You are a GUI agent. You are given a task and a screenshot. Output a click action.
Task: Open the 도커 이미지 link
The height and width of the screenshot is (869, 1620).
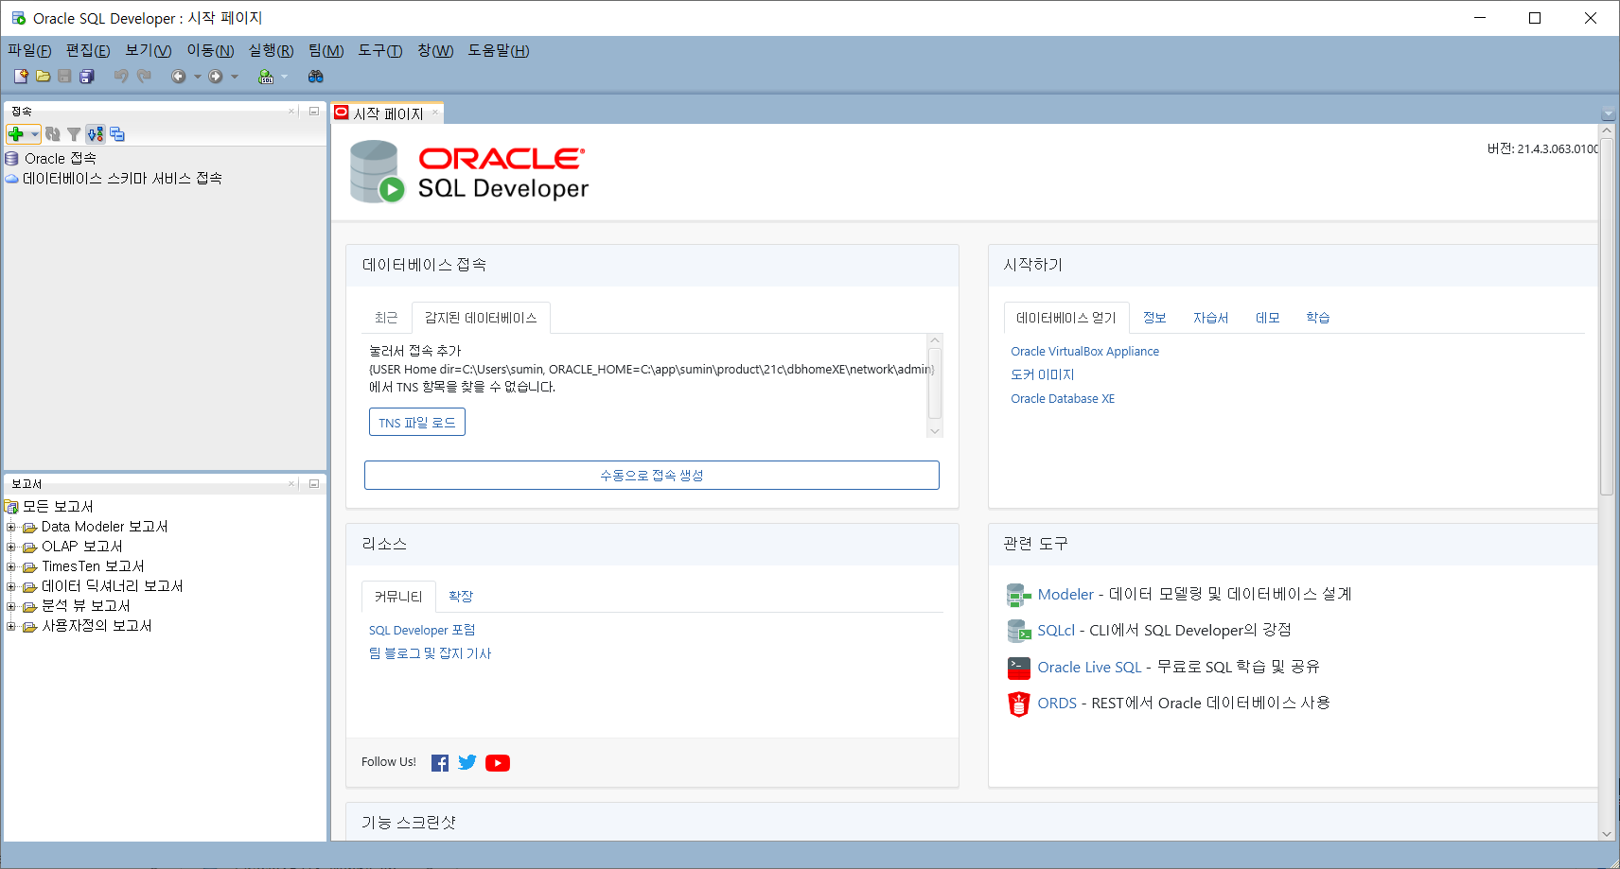(x=1043, y=375)
